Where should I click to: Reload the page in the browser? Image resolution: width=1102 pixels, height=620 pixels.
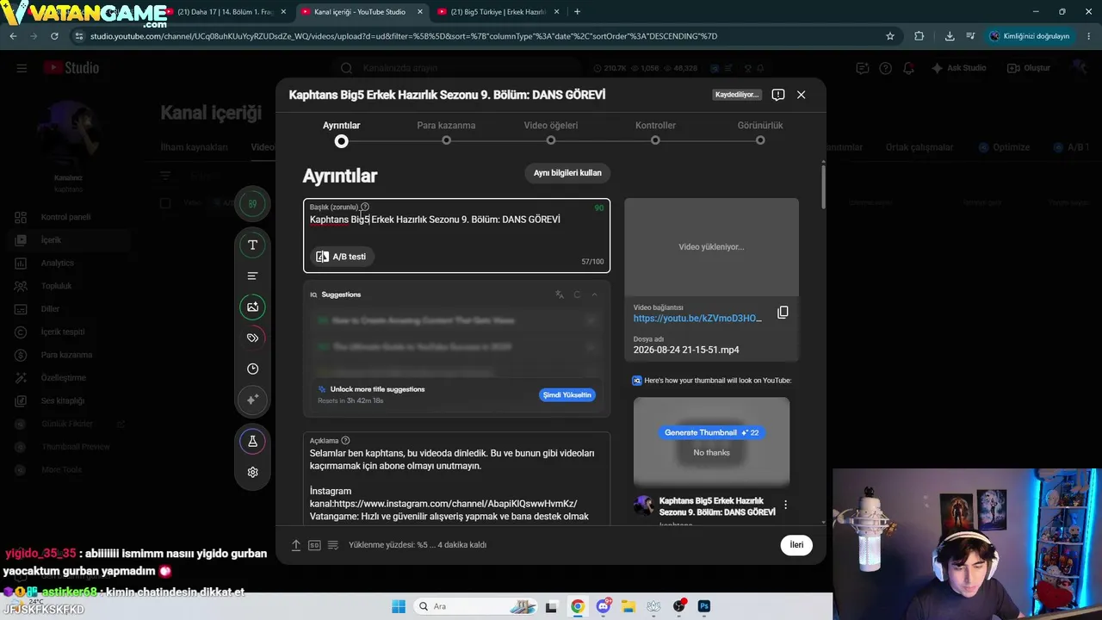point(55,36)
